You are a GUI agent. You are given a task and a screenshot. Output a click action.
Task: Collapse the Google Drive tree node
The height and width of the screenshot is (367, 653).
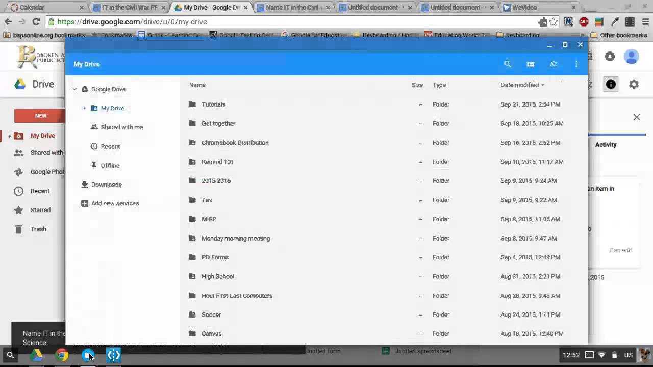coord(74,89)
